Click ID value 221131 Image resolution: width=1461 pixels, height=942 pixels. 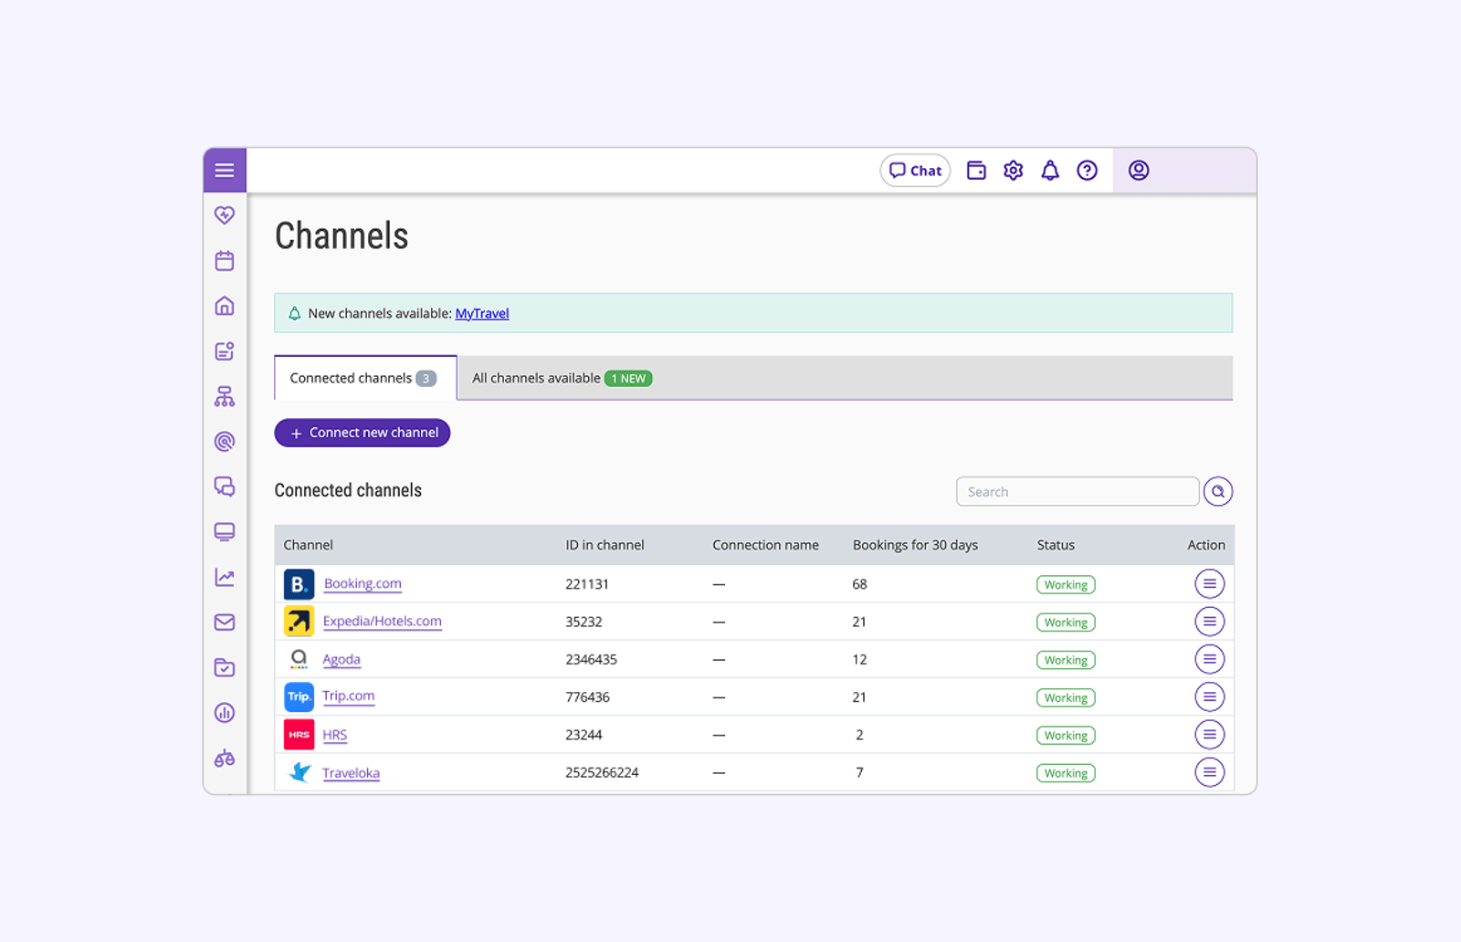coord(587,584)
